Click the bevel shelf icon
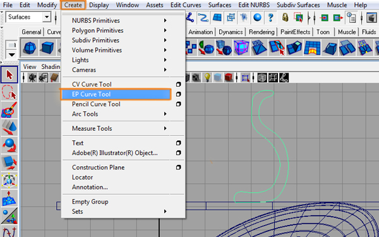The height and width of the screenshot is (237, 379). (x=330, y=47)
